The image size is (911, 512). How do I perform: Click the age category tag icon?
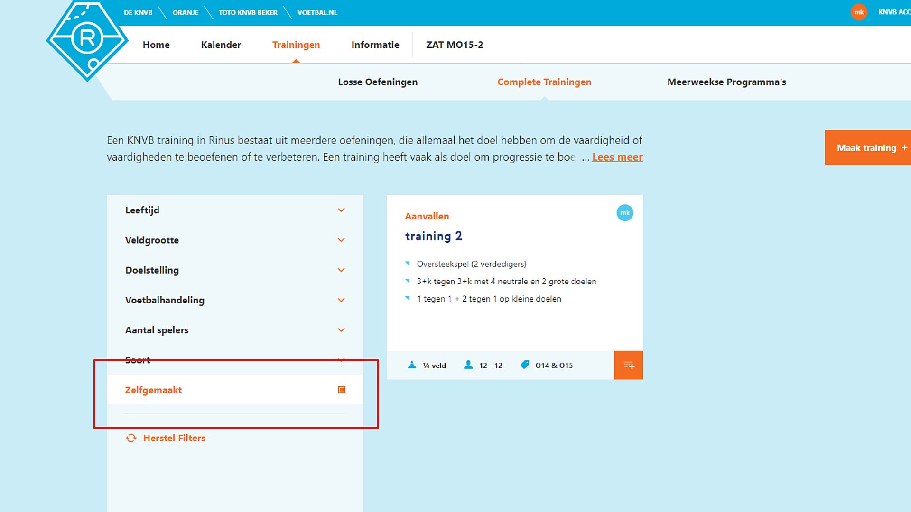pyautogui.click(x=525, y=365)
